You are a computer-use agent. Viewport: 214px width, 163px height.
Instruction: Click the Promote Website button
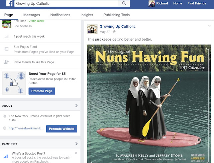(62, 129)
